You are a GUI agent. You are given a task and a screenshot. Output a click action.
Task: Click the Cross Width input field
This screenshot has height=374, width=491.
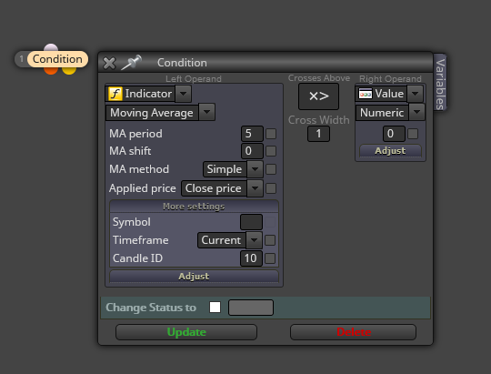(318, 134)
